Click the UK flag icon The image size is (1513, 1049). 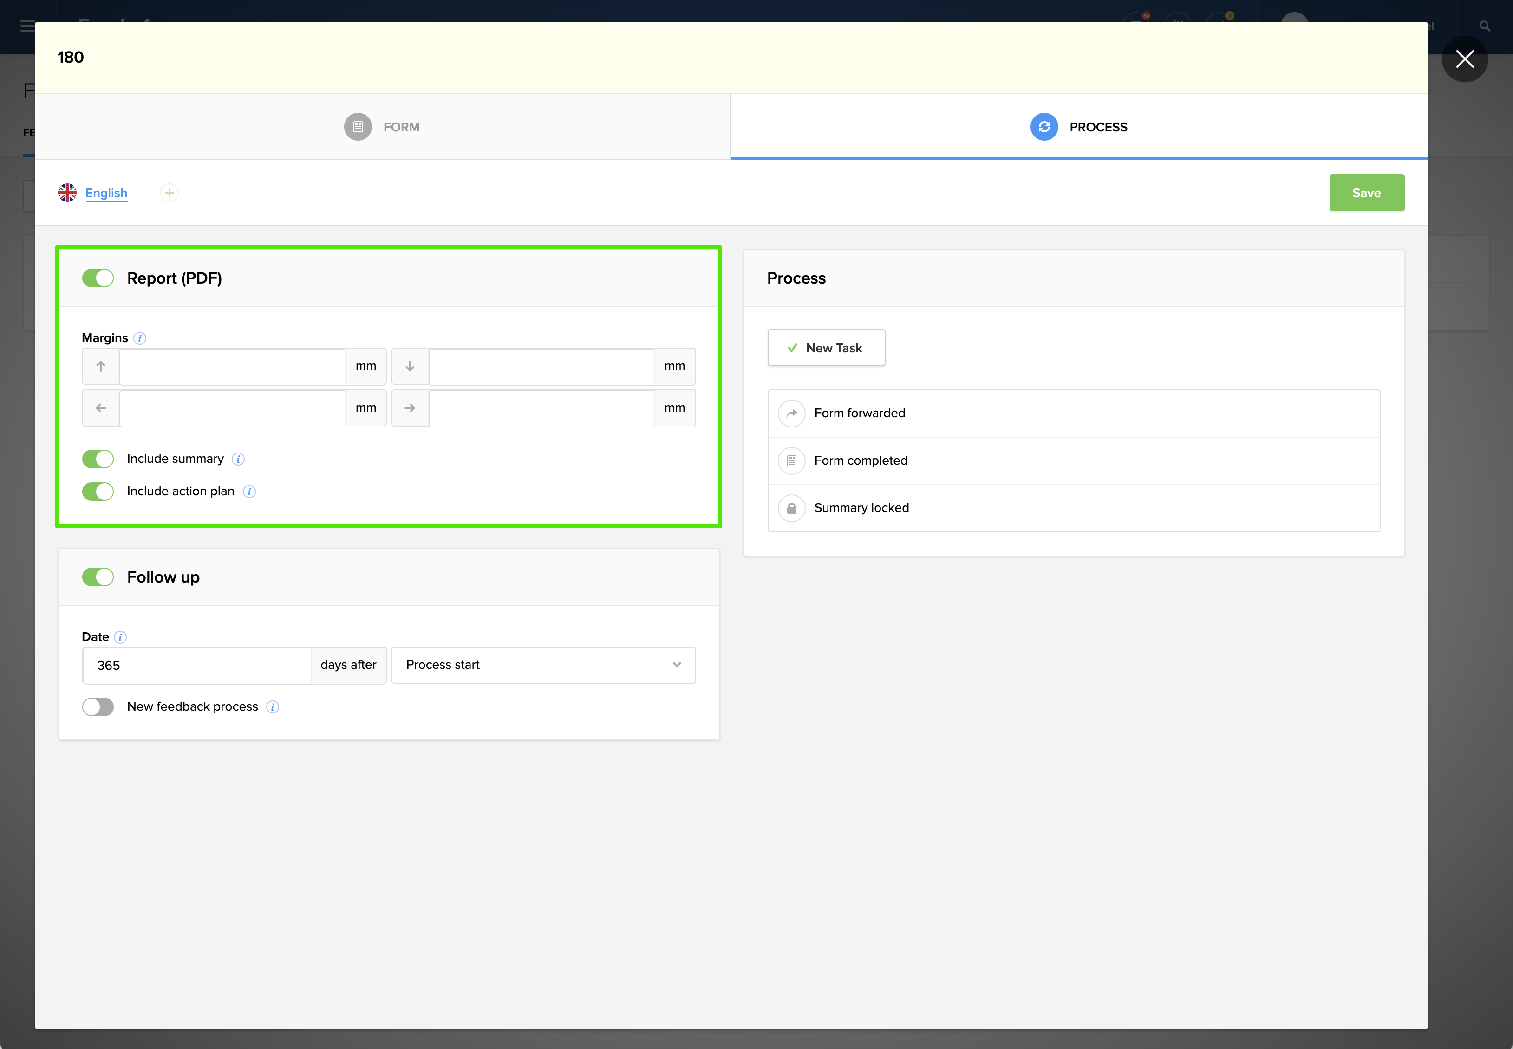point(67,193)
